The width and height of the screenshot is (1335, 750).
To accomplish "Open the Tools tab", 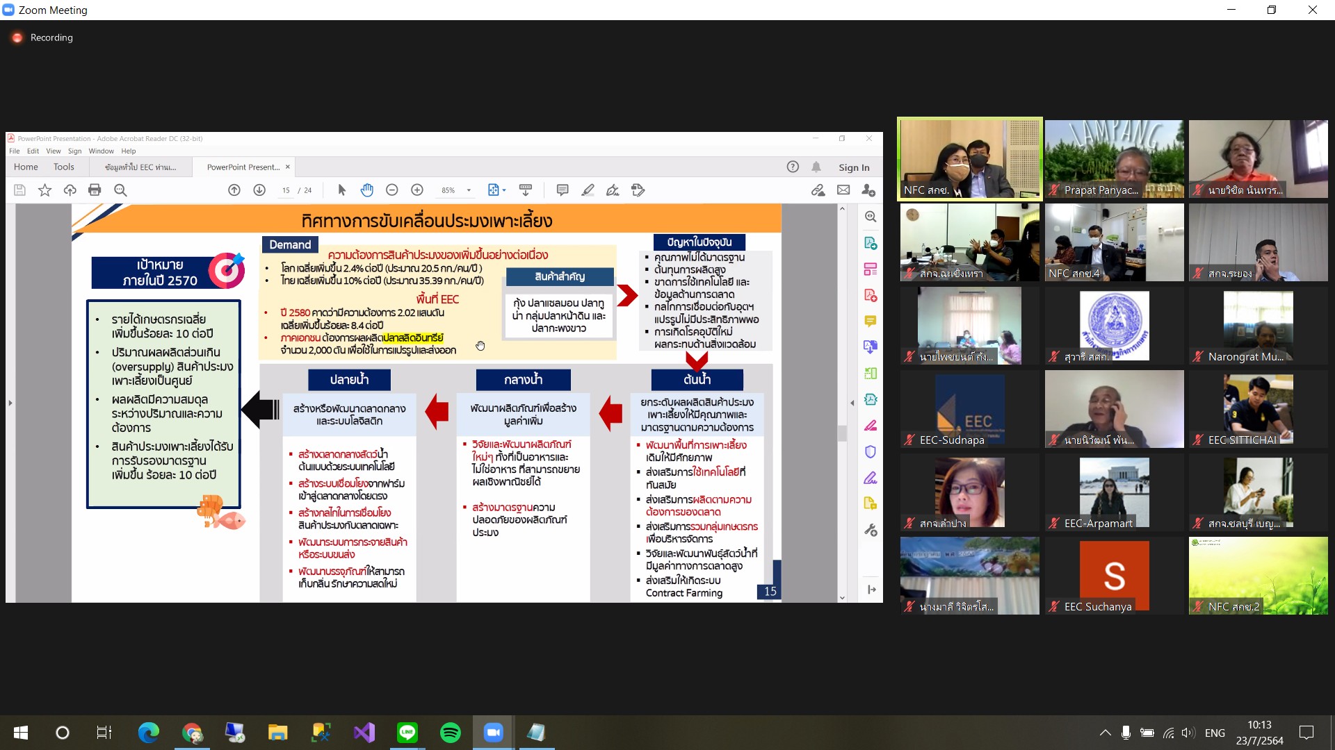I will [63, 167].
